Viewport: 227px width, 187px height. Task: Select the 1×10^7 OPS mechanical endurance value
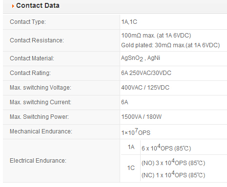136,132
